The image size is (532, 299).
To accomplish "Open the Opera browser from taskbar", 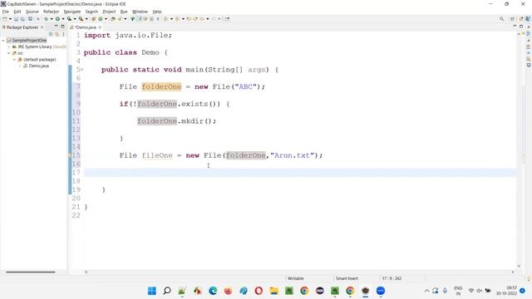I will [259, 291].
